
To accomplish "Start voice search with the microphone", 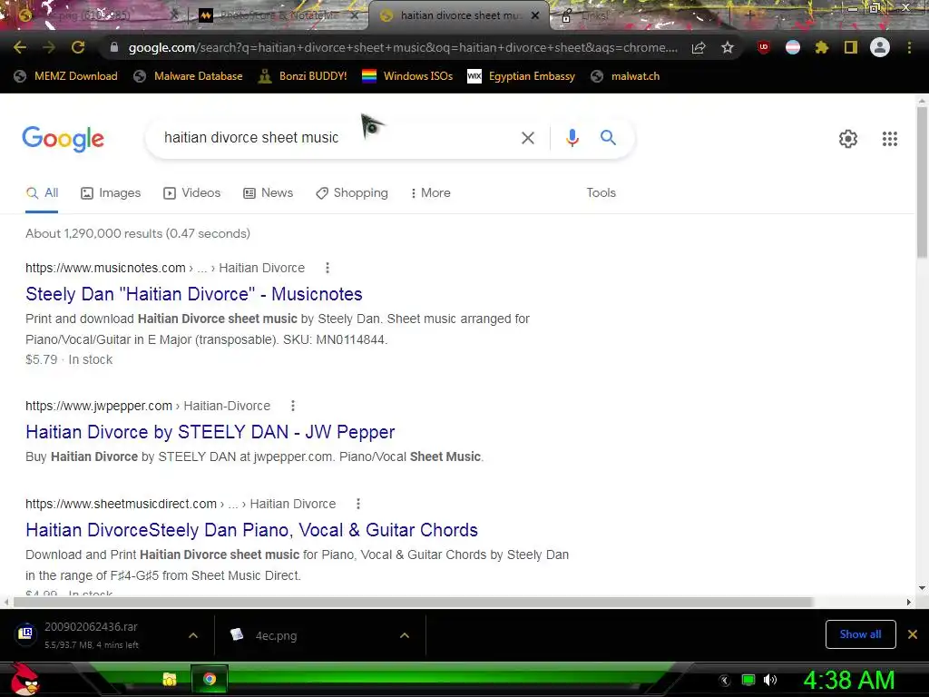I will coord(572,138).
